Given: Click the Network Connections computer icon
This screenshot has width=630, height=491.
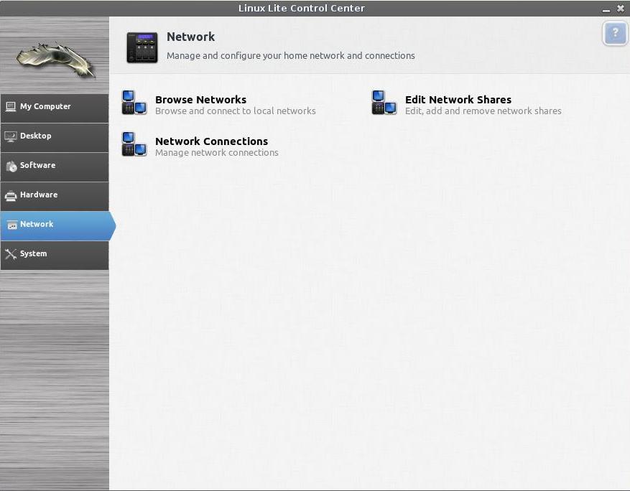Looking at the screenshot, I should pos(134,144).
